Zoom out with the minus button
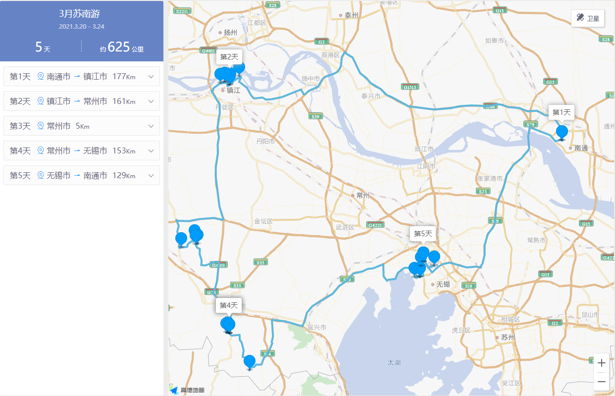This screenshot has width=615, height=396. tap(601, 382)
